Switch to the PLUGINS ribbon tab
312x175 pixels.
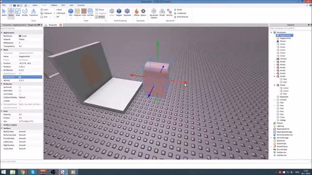[81, 5]
